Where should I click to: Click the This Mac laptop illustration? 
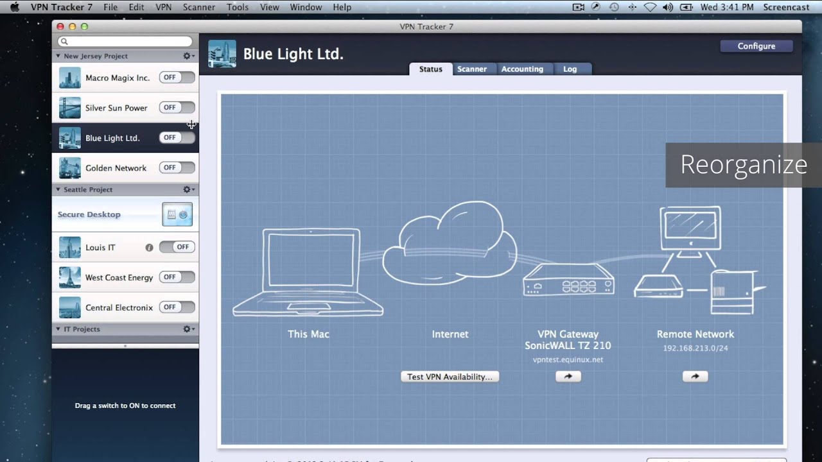308,273
